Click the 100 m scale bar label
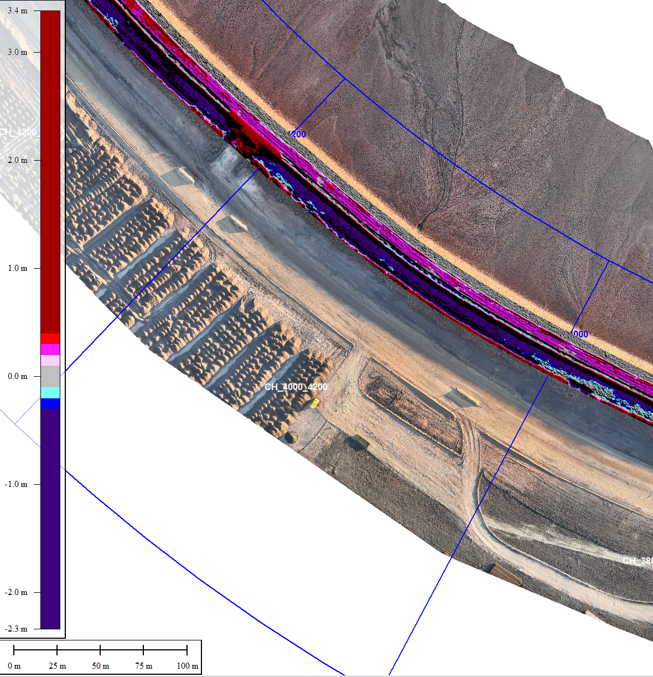Image resolution: width=653 pixels, height=677 pixels. (188, 666)
